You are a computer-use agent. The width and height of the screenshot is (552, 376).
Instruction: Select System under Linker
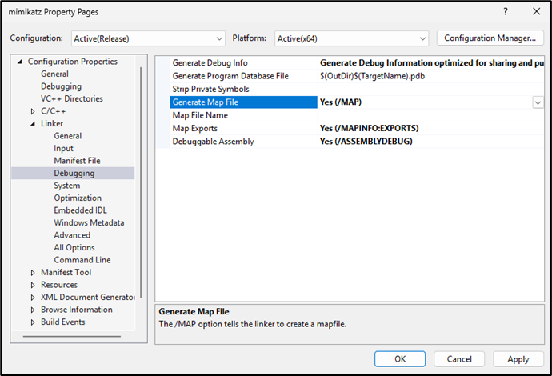[67, 186]
